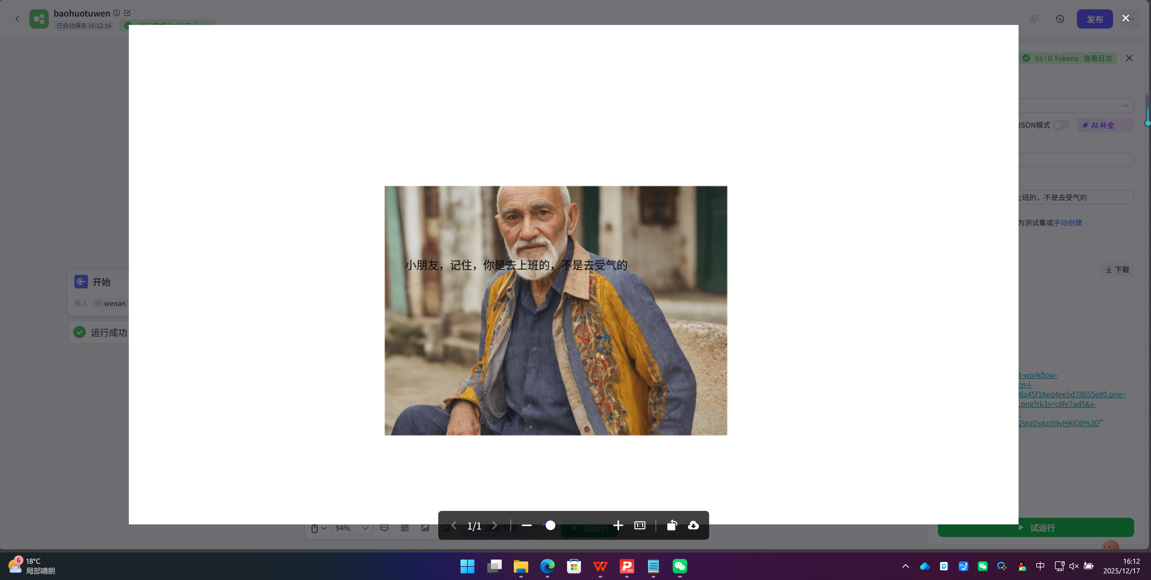The width and height of the screenshot is (1151, 580).
Task: Zoom out the image with minus icon
Action: [x=527, y=525]
